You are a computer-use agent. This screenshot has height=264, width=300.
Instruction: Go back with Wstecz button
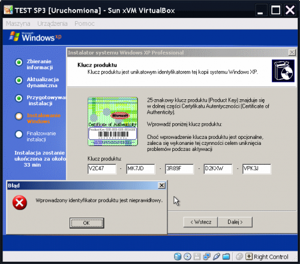coord(200,222)
